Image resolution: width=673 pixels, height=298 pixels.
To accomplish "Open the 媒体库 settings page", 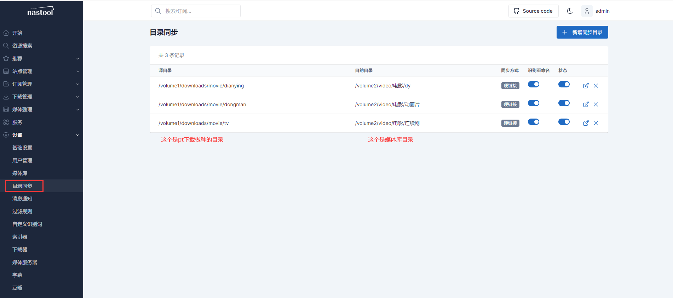I will (x=20, y=173).
